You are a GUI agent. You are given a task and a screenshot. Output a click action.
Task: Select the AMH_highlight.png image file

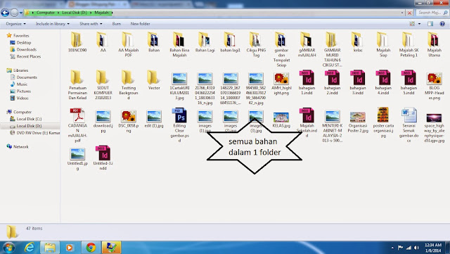tap(281, 82)
